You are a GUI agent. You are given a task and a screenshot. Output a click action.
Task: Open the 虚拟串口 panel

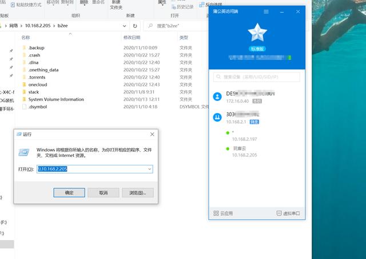[x=288, y=213]
